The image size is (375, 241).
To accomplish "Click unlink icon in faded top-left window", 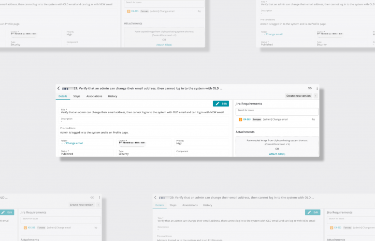I will pos(199,11).
